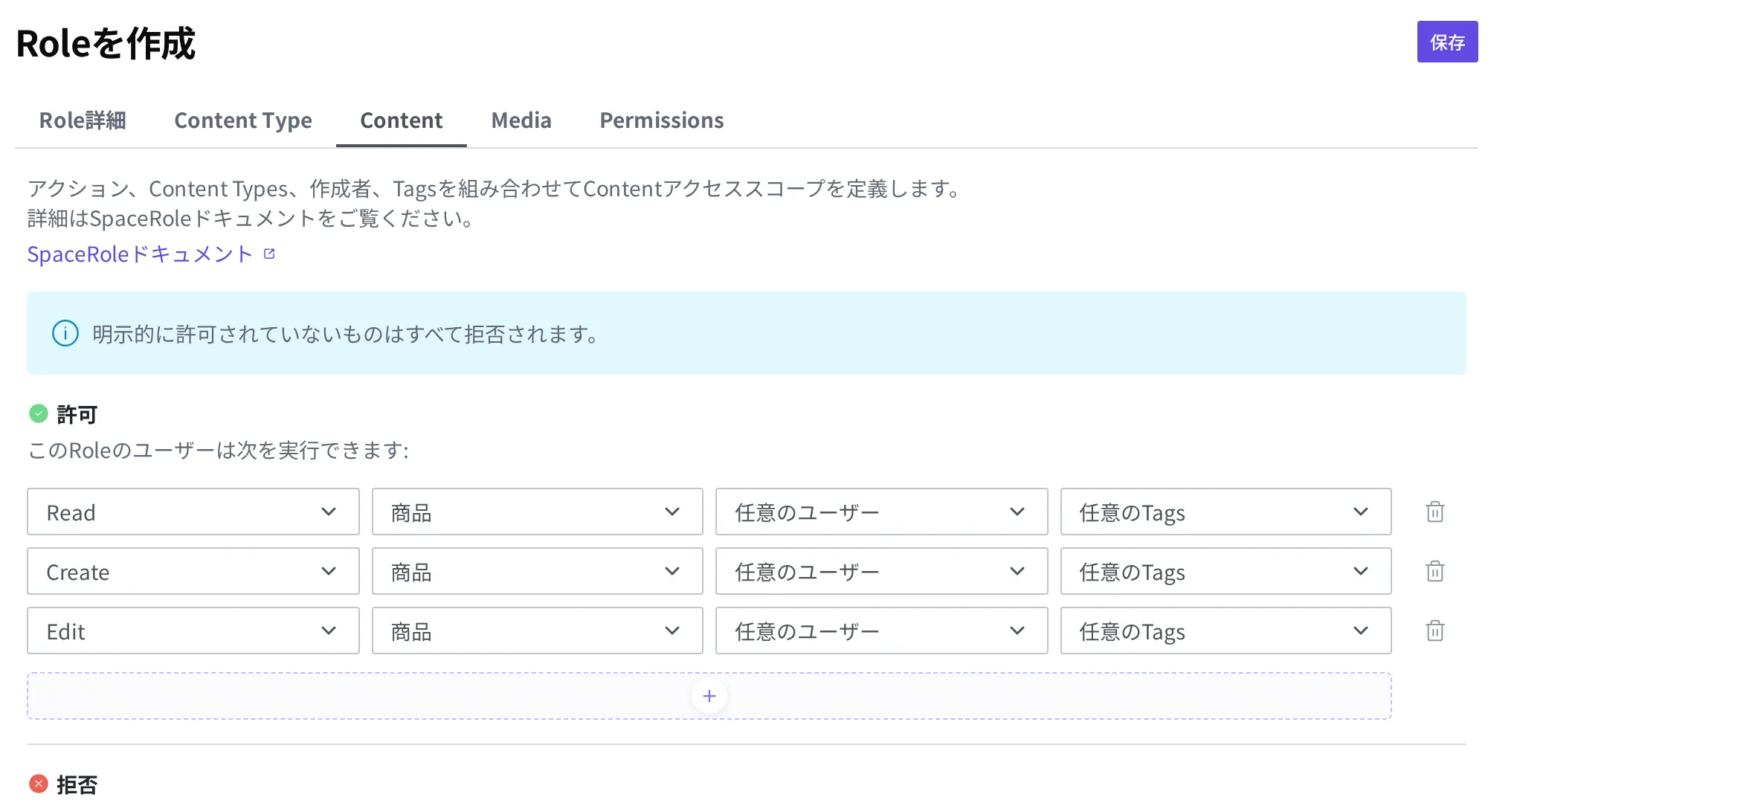
Task: Open 商品 content type dropdown in Read row
Action: 538,512
